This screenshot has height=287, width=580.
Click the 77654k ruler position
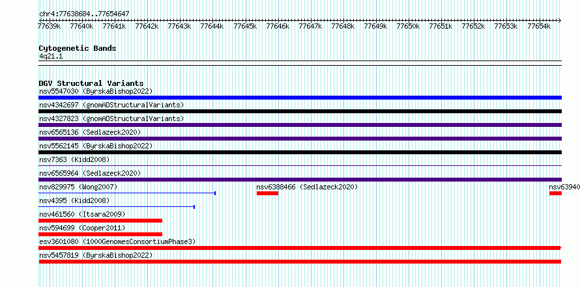[x=539, y=26]
